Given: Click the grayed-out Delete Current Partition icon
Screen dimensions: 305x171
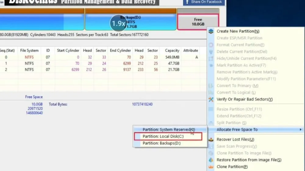Looking at the screenshot, I should pos(211,52).
